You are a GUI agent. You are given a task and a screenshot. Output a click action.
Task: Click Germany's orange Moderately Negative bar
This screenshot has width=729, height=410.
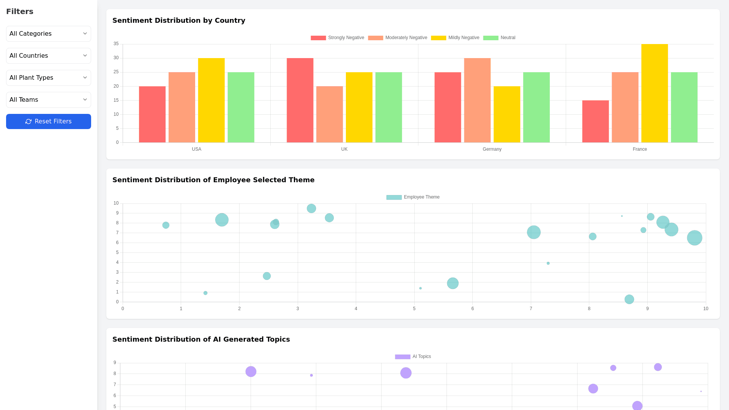[477, 100]
